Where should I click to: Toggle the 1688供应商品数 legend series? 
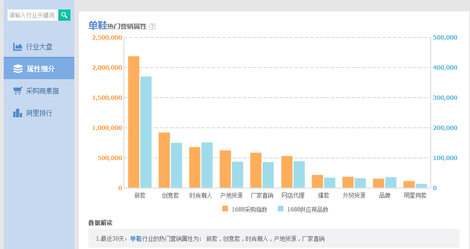(x=307, y=209)
